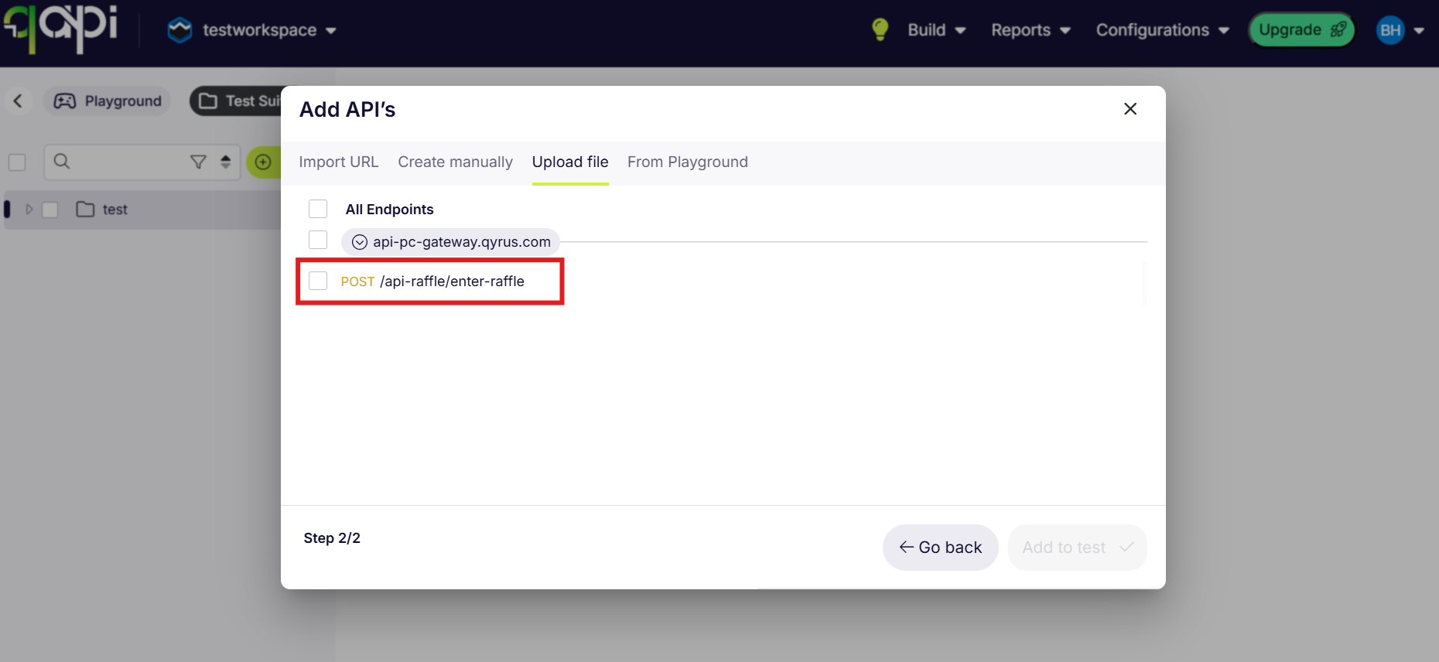Select the api-pc-gateway.qyrus.com group checkbox
1439x662 pixels.
318,240
